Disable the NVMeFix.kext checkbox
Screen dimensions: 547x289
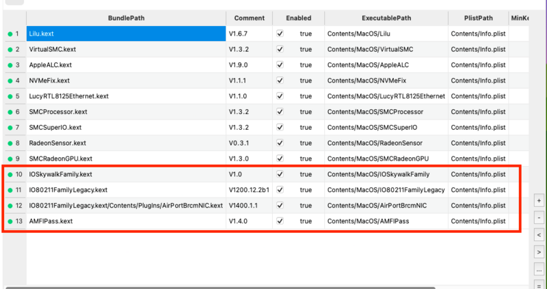[280, 81]
